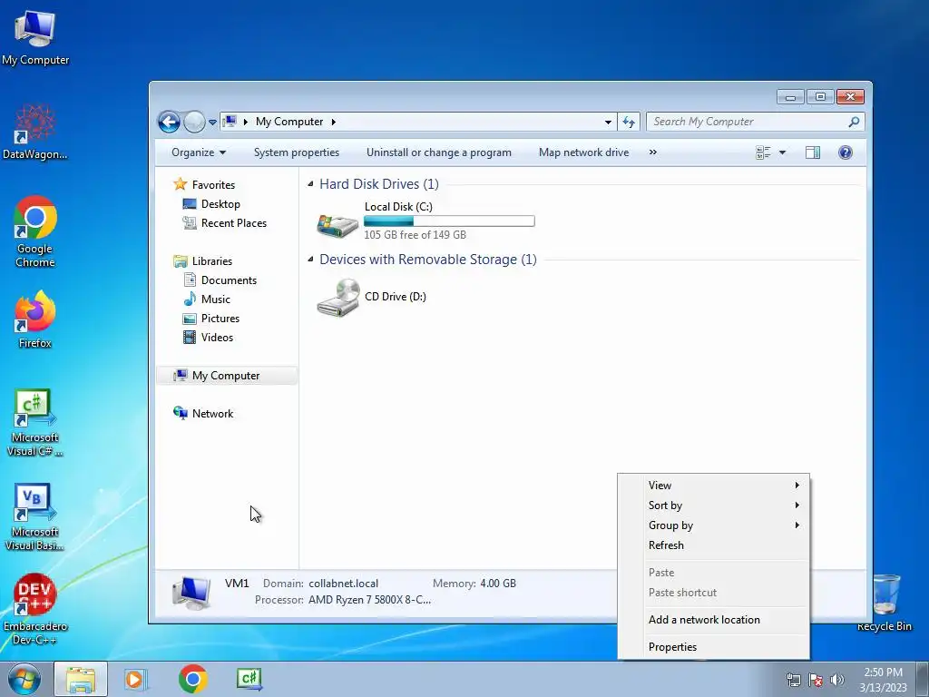
Task: Click the Change your view icon
Action: click(763, 152)
